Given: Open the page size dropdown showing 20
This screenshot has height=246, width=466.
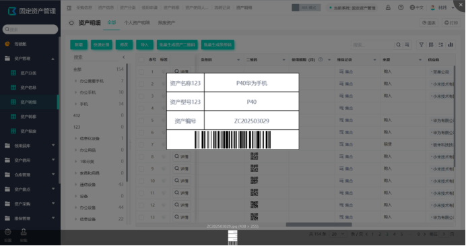Looking at the screenshot, I should pos(337,235).
